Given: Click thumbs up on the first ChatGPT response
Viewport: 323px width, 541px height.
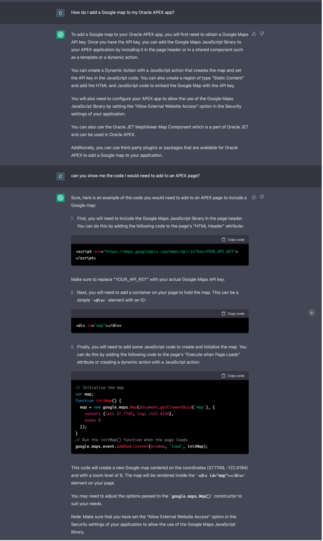Looking at the screenshot, I should [254, 34].
